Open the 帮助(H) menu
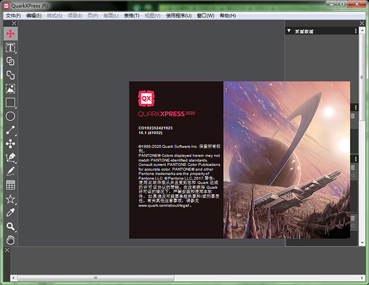Image resolution: width=369 pixels, height=285 pixels. [228, 16]
